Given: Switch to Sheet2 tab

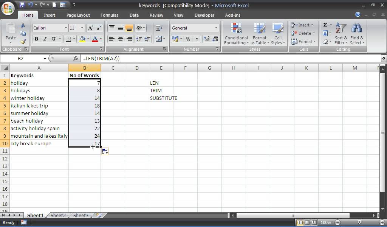Looking at the screenshot, I should 58,215.
